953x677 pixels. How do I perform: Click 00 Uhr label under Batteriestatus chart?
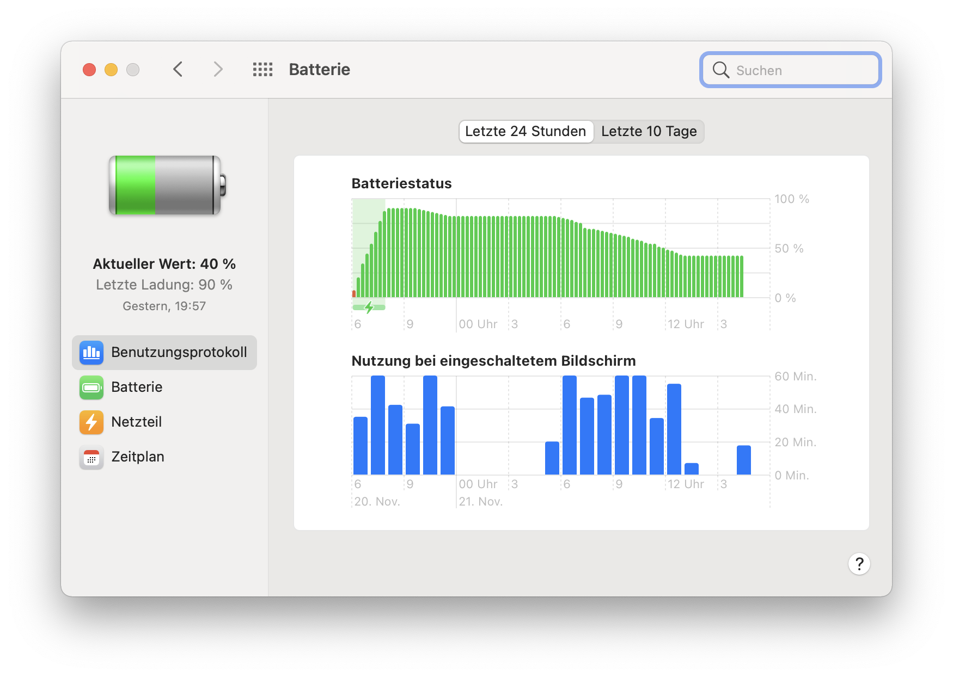[x=478, y=324]
